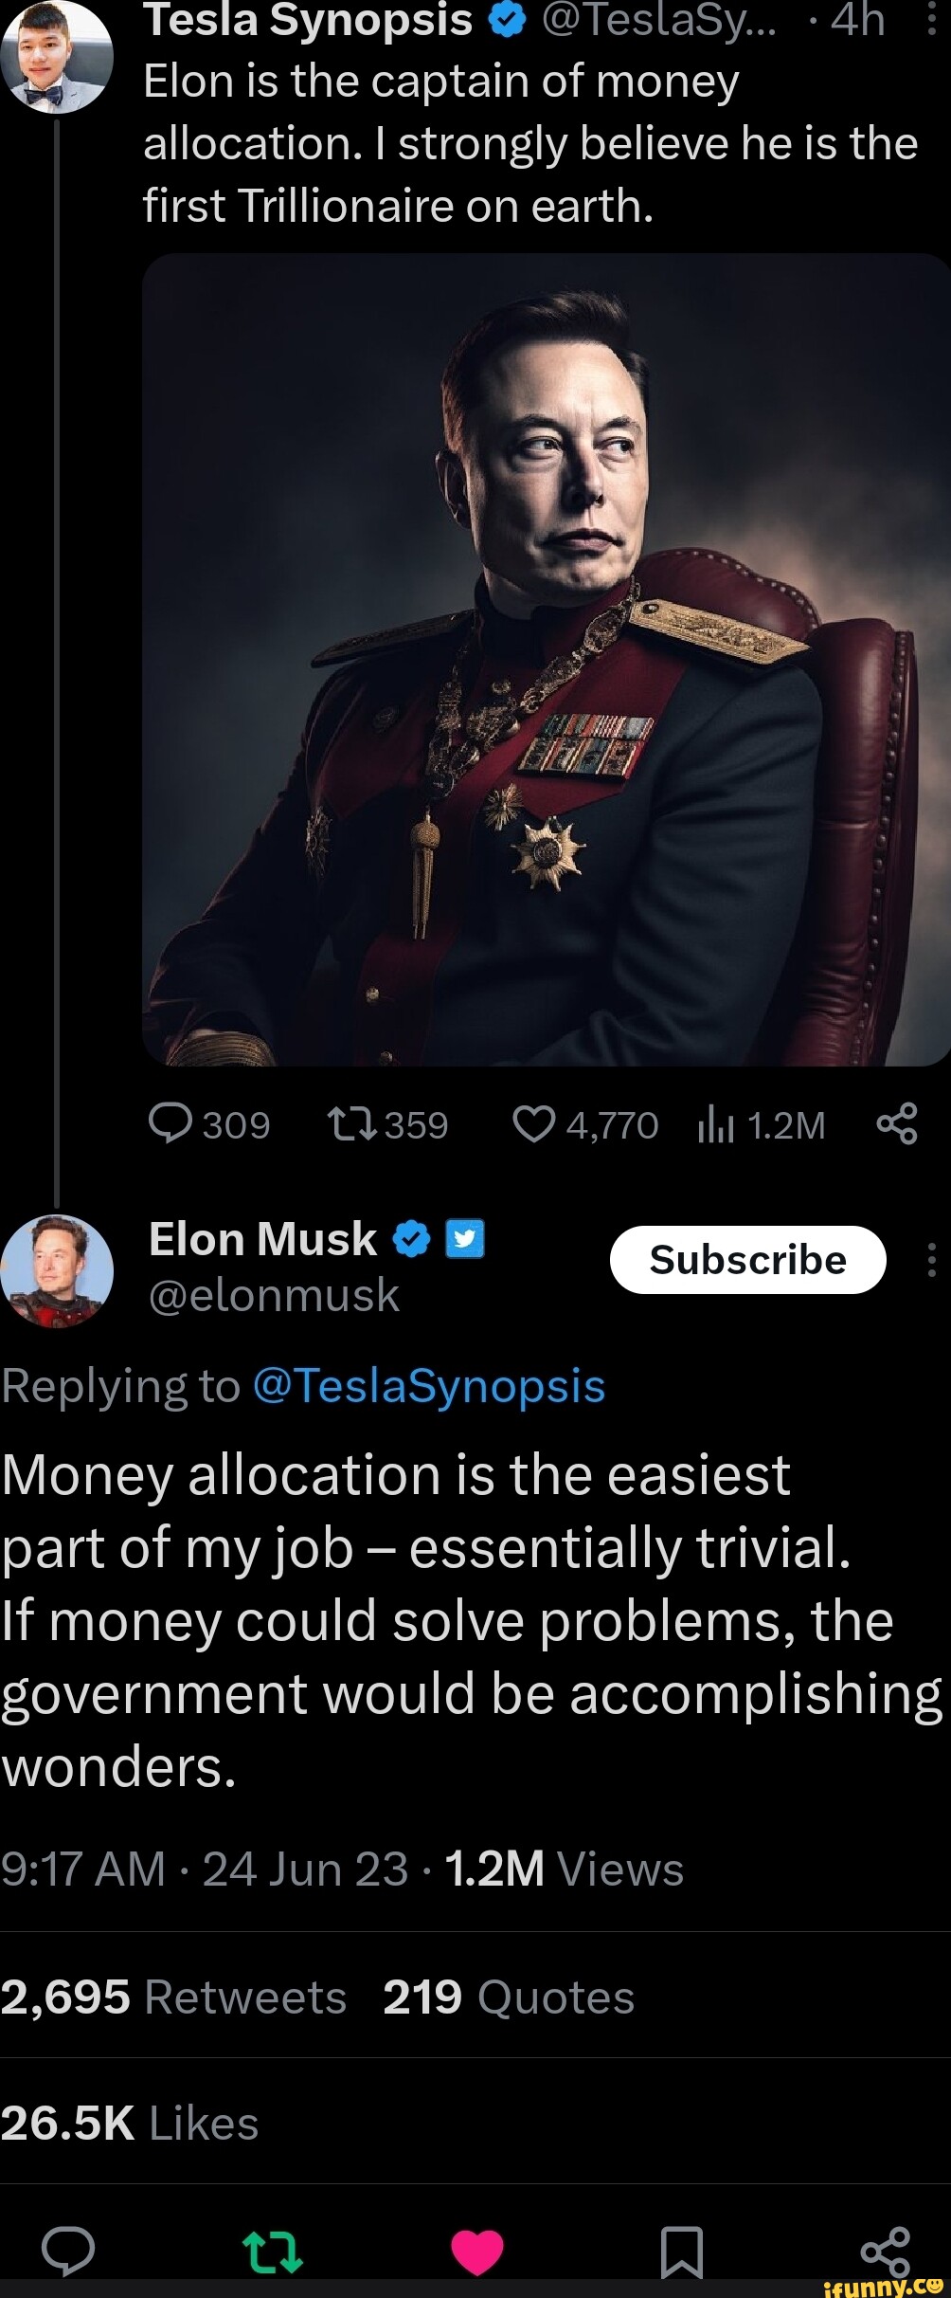View the 2,695 Retweets list
Image resolution: width=951 pixels, height=2298 pixels.
(173, 1997)
